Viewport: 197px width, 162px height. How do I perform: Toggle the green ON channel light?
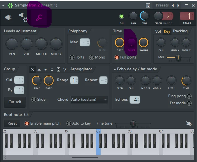click(x=122, y=16)
